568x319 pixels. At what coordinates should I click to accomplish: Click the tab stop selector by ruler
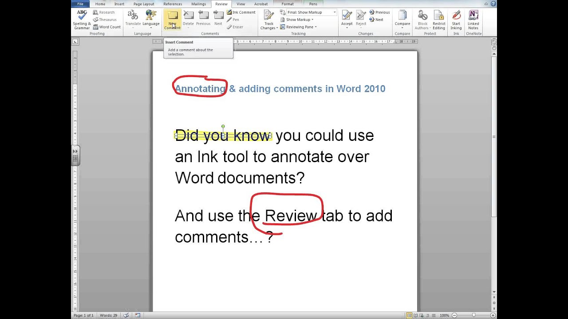click(x=75, y=42)
